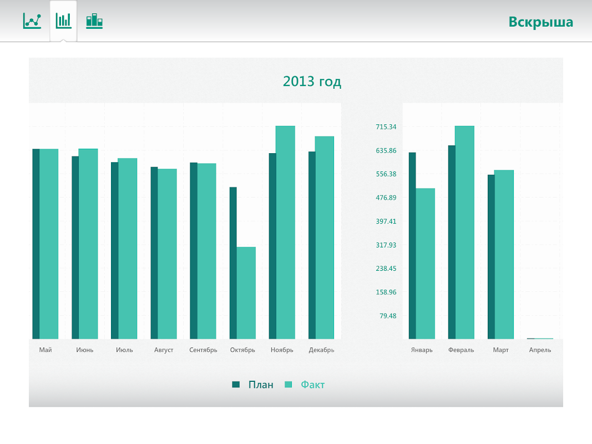
Task: Click the 317.93 axis value
Action: pyautogui.click(x=386, y=245)
